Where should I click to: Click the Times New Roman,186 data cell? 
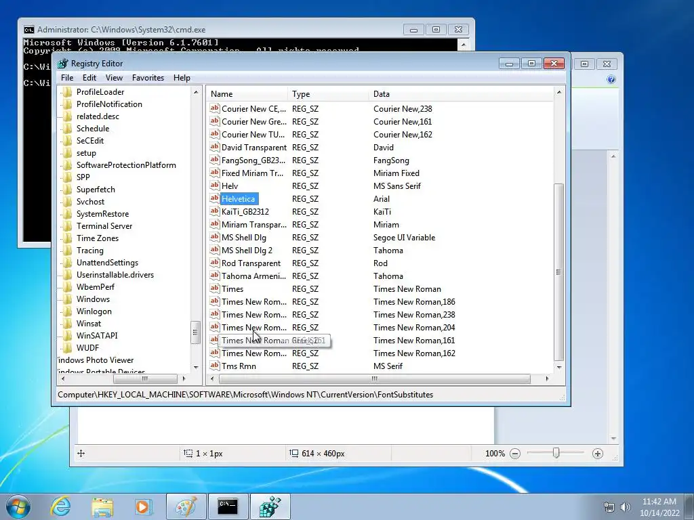pos(414,301)
